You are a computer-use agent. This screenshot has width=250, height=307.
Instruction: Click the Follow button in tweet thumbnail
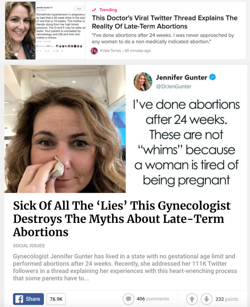coord(79,9)
